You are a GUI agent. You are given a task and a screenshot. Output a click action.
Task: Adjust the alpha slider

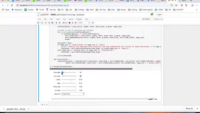point(69,80)
